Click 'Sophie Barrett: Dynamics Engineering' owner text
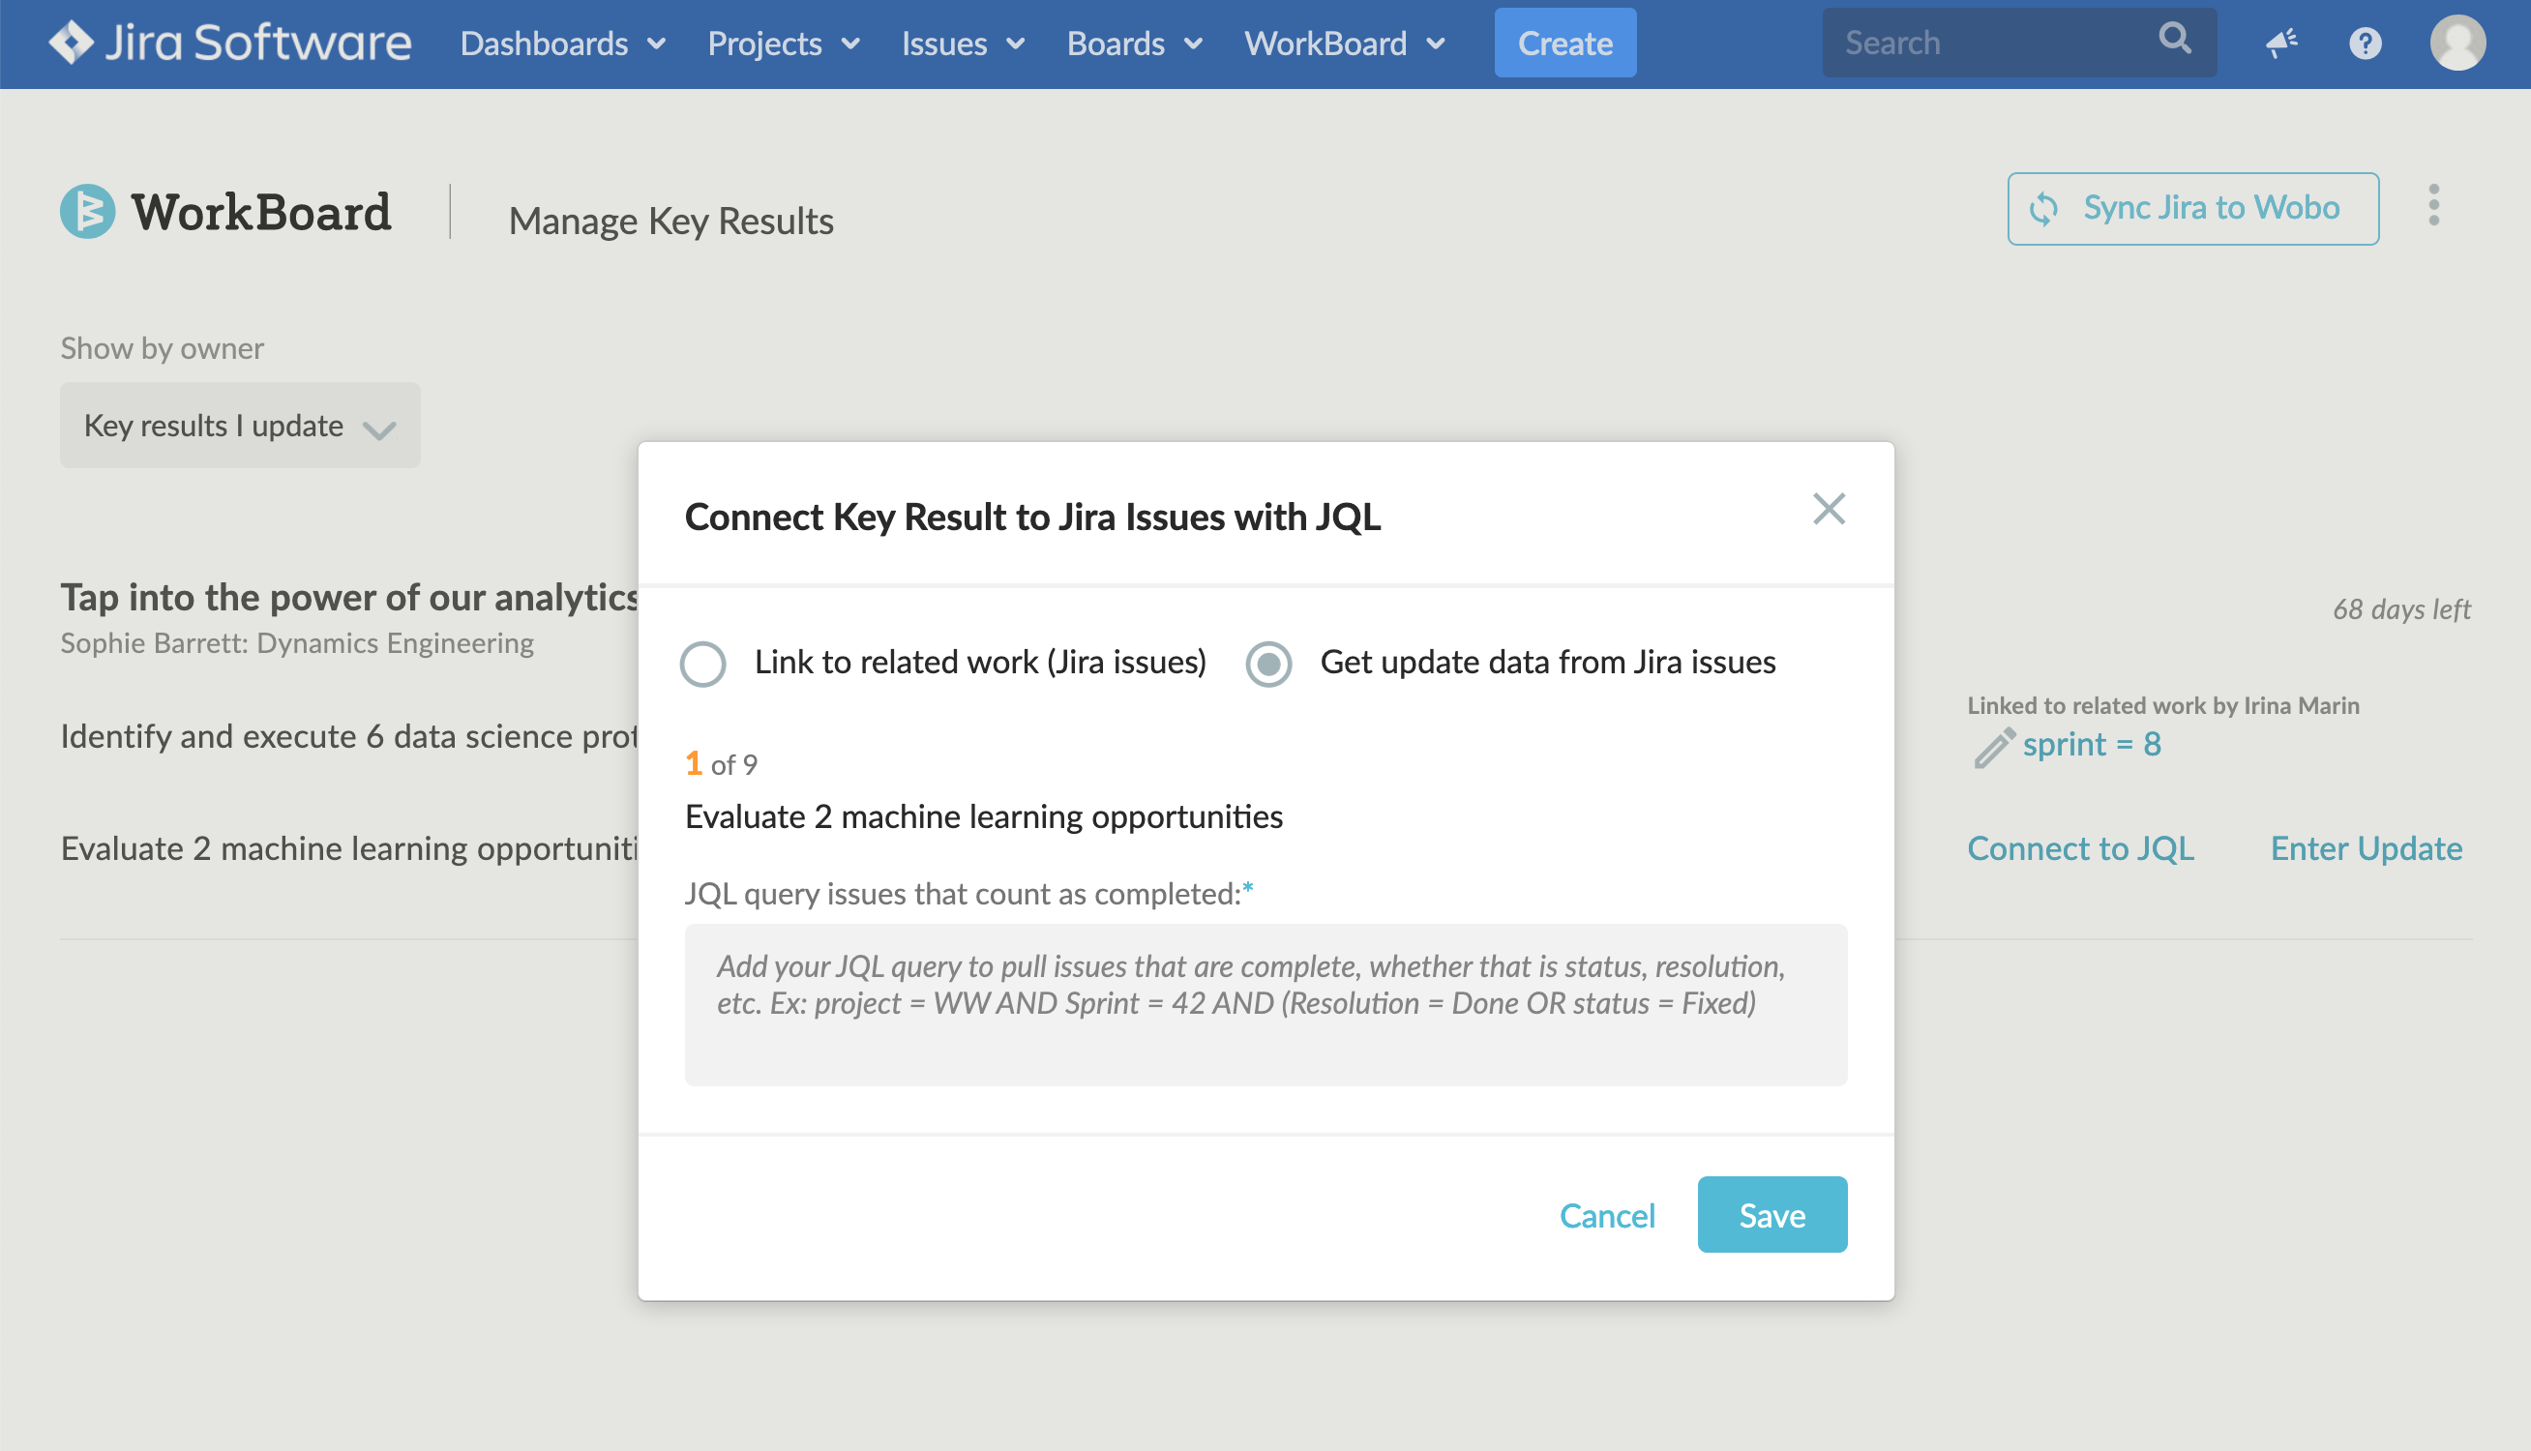This screenshot has height=1451, width=2531. tap(297, 644)
